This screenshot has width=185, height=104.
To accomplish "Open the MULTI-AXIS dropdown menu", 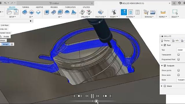I will tap(101, 17).
